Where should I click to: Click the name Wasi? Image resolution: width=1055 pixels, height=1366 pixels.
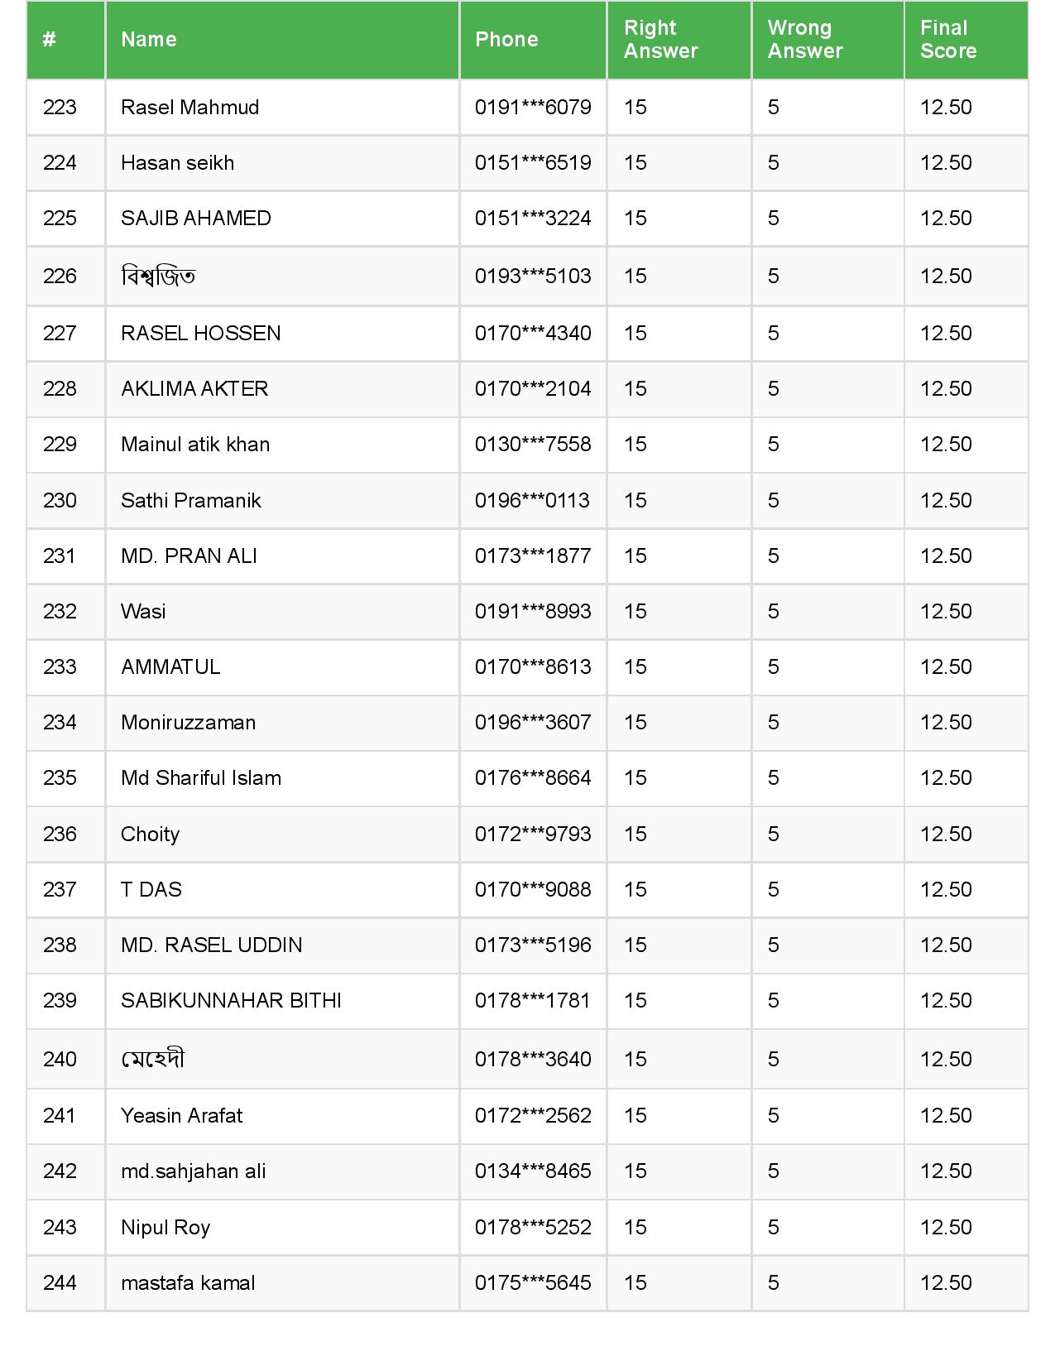143,612
